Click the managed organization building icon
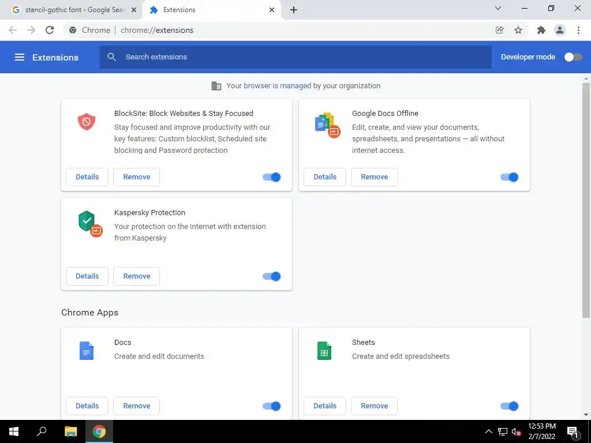The width and height of the screenshot is (591, 443). (216, 86)
